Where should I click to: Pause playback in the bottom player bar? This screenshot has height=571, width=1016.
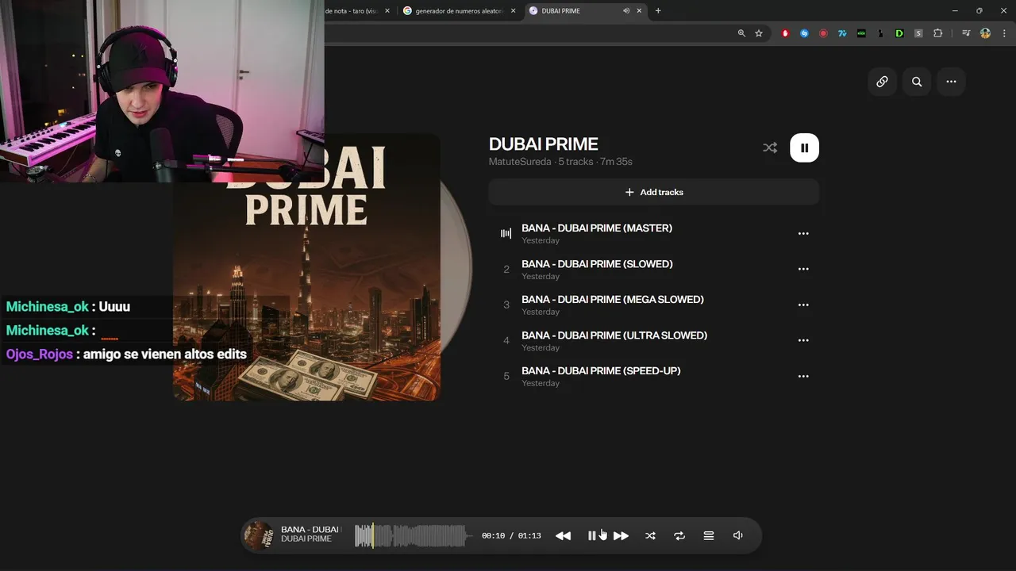tap(591, 536)
